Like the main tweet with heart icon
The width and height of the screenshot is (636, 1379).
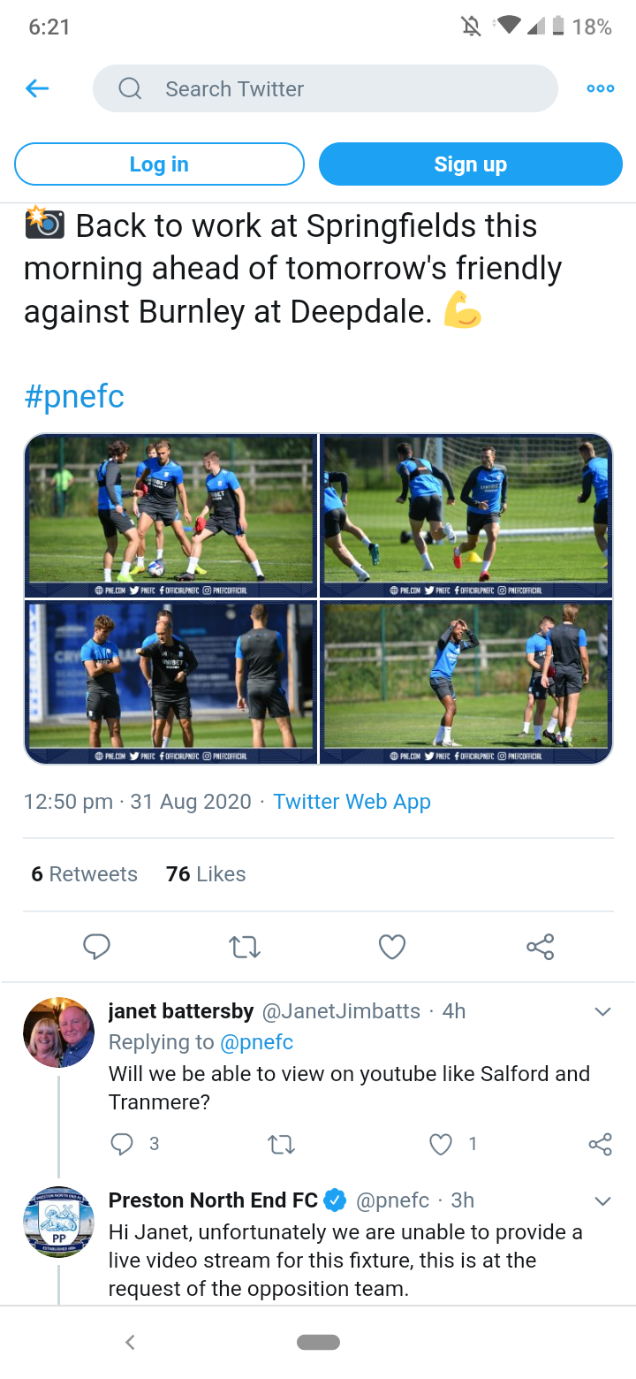pos(391,947)
